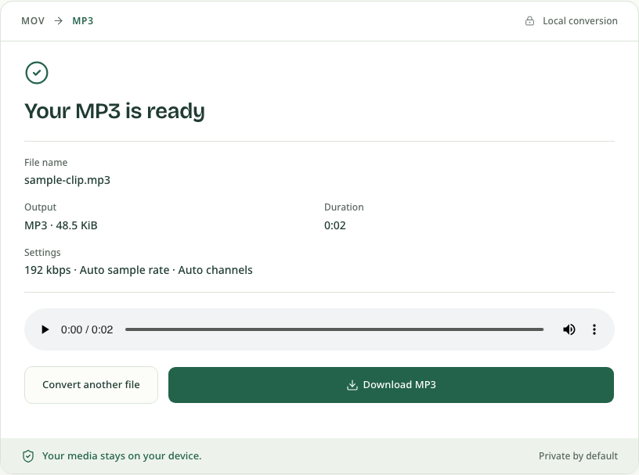
Task: Click the shield icon in the footer
Action: coord(28,456)
